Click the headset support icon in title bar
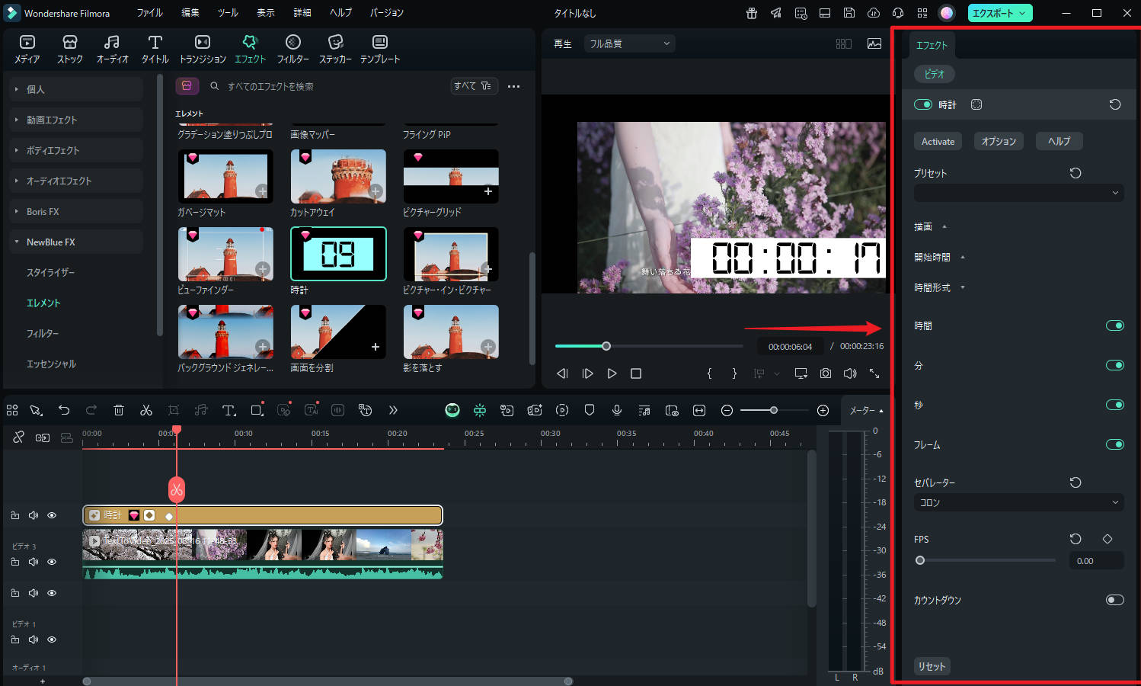Image resolution: width=1141 pixels, height=686 pixels. (898, 13)
